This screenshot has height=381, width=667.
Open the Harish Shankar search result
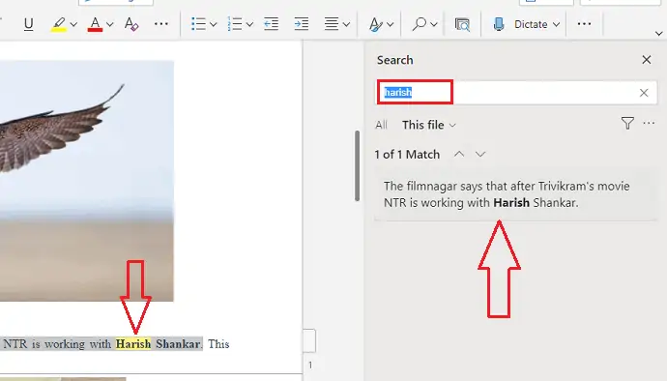515,194
